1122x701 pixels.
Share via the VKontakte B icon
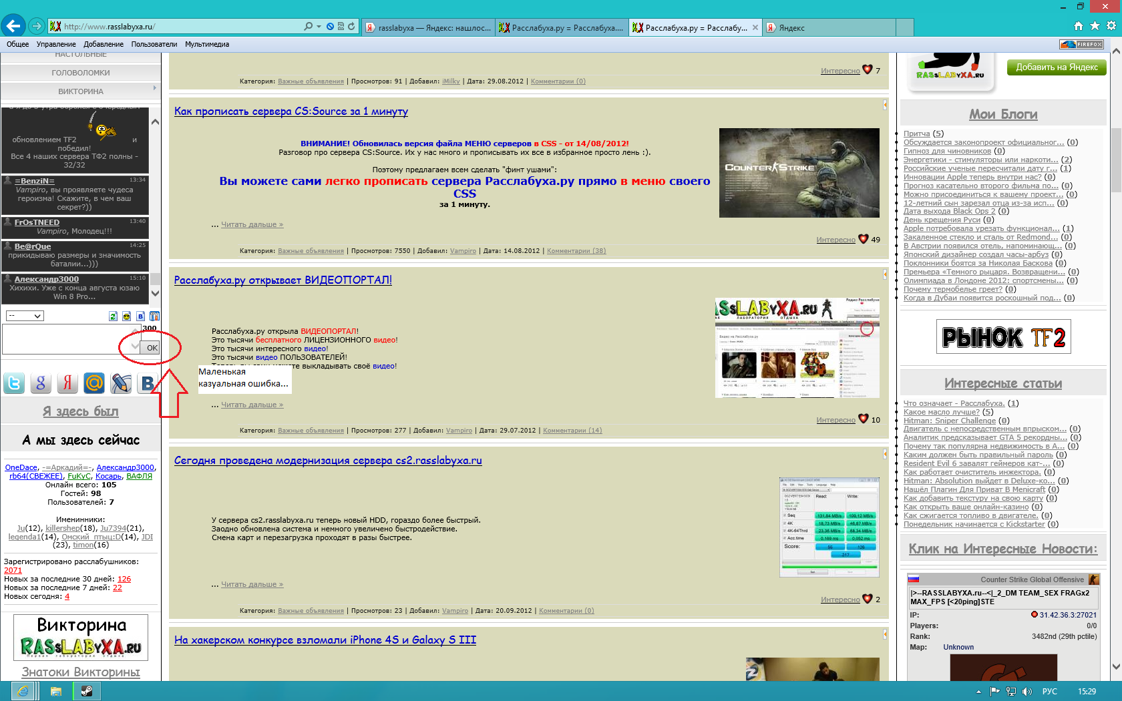(x=146, y=383)
